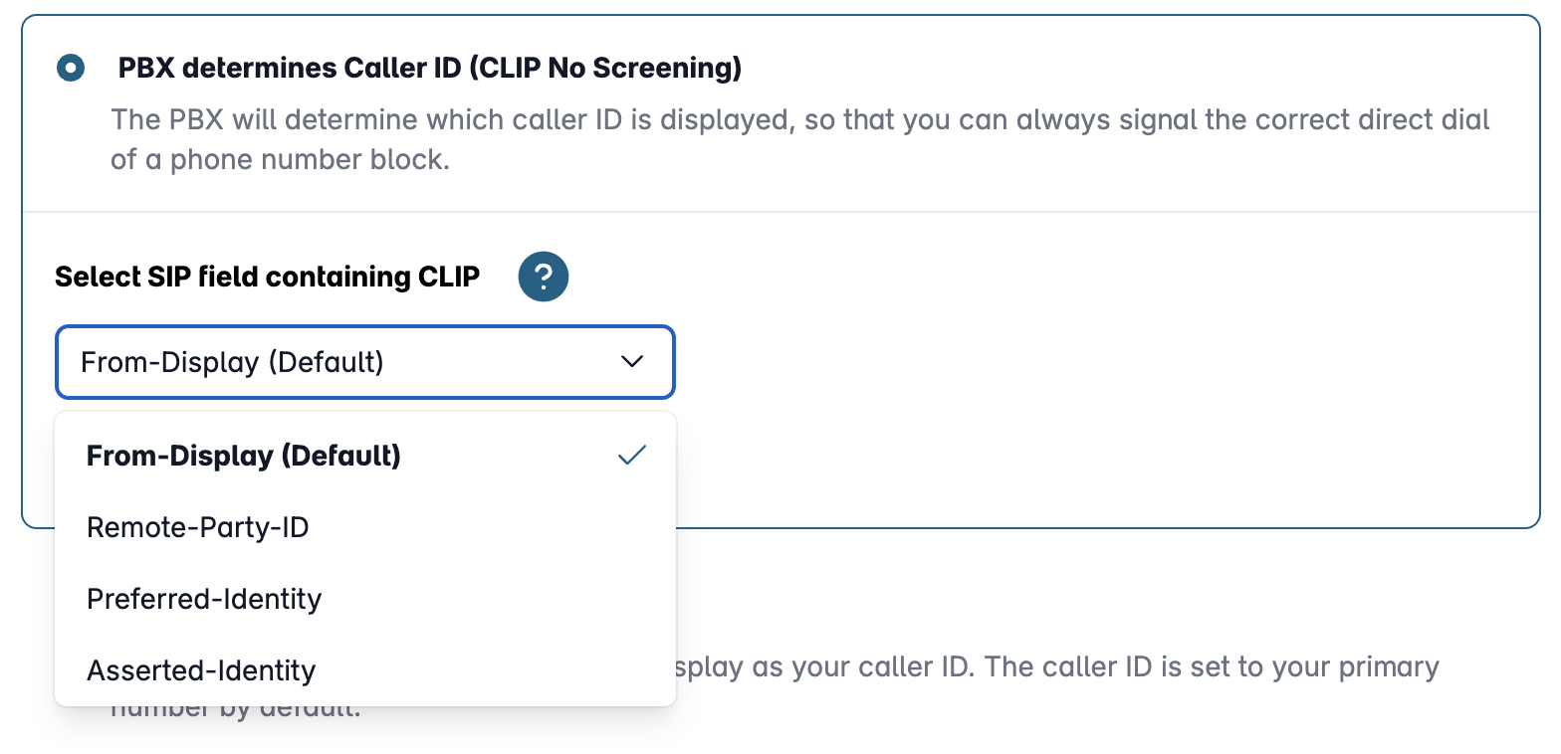Collapse the From-Display (Default) combo box

365,362
